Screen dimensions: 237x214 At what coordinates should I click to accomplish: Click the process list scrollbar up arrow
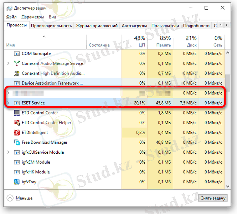(x=228, y=53)
